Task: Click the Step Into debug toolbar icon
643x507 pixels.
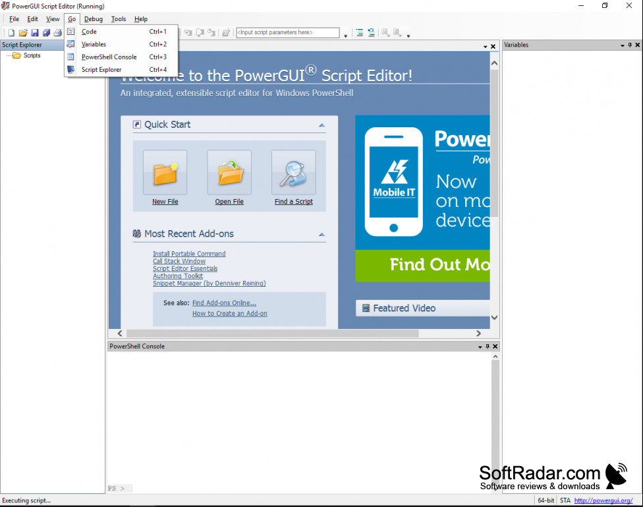Action: click(x=188, y=32)
